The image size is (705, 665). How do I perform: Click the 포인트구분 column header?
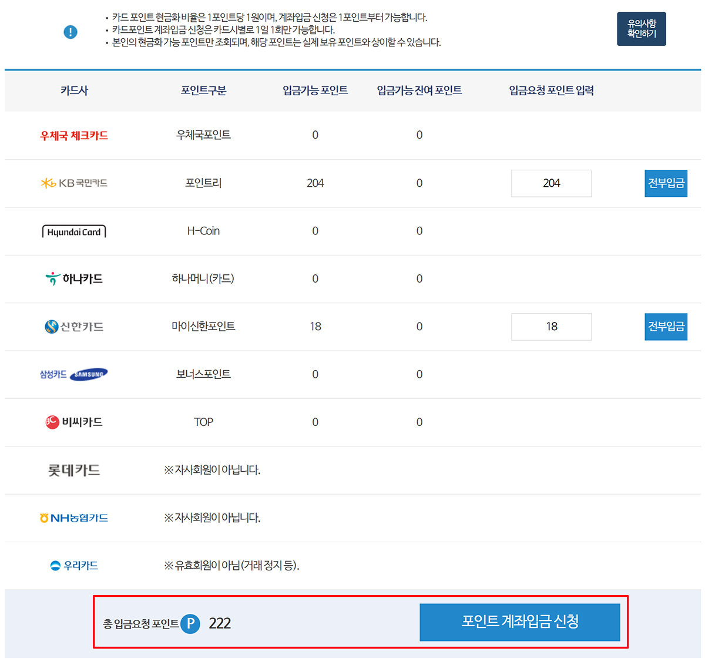(x=203, y=90)
